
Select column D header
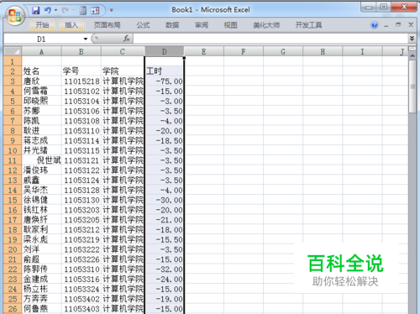tap(164, 51)
